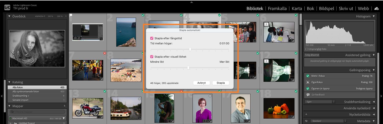
Task: Select Alla synkroniserade foton
Action: (x=37, y=92)
